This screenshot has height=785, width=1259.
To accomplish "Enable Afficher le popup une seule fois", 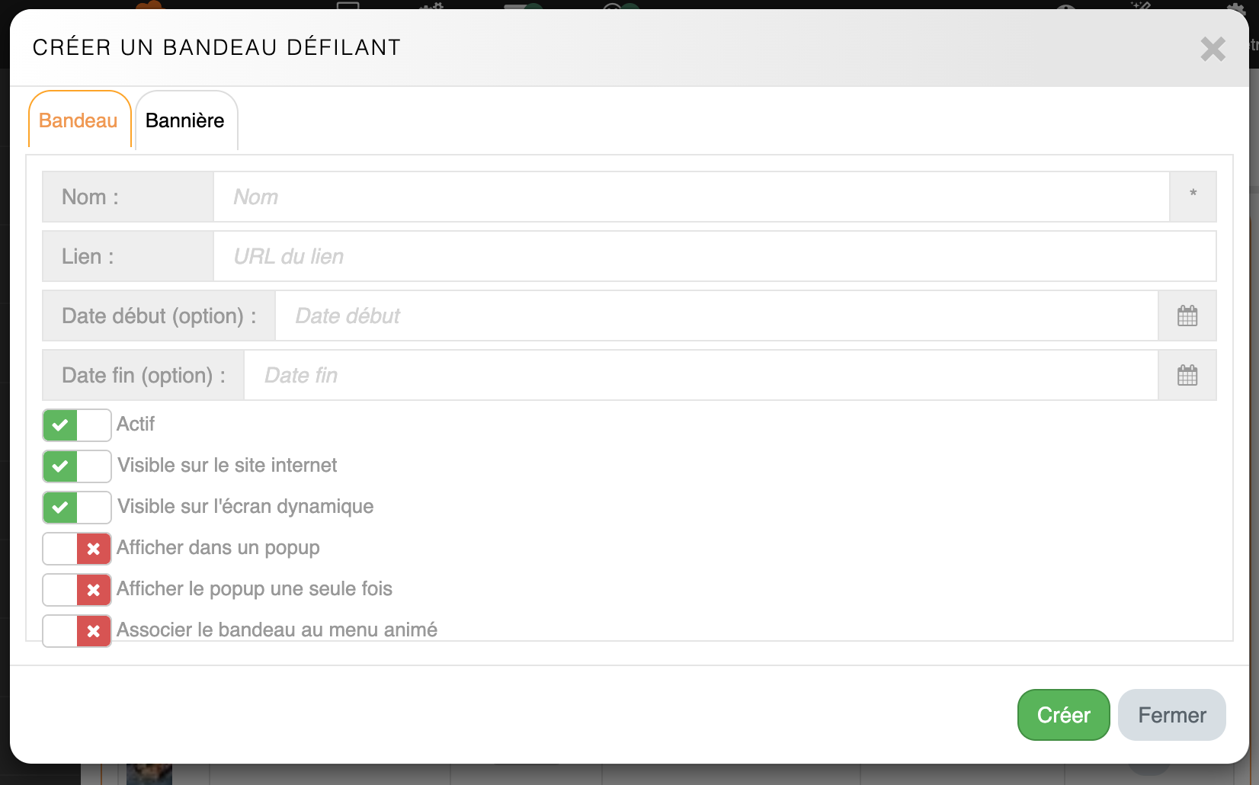I will pyautogui.click(x=77, y=590).
